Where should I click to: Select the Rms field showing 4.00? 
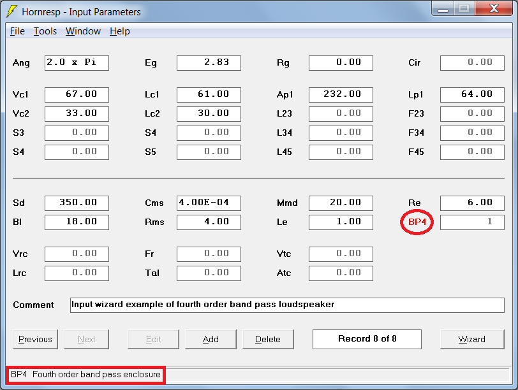coord(209,222)
